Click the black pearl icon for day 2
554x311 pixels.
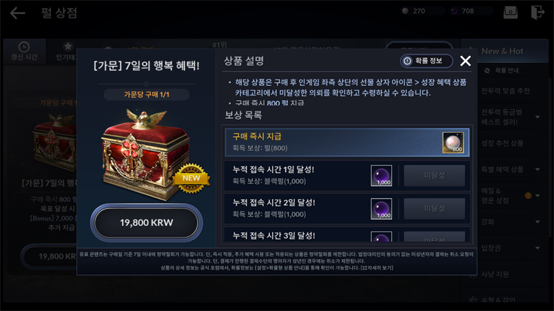coord(382,209)
